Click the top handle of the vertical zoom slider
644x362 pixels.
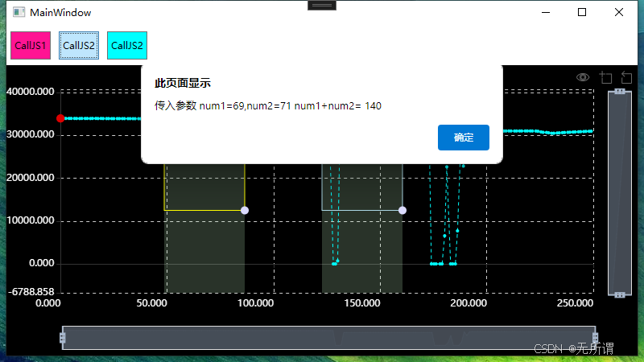tap(620, 91)
